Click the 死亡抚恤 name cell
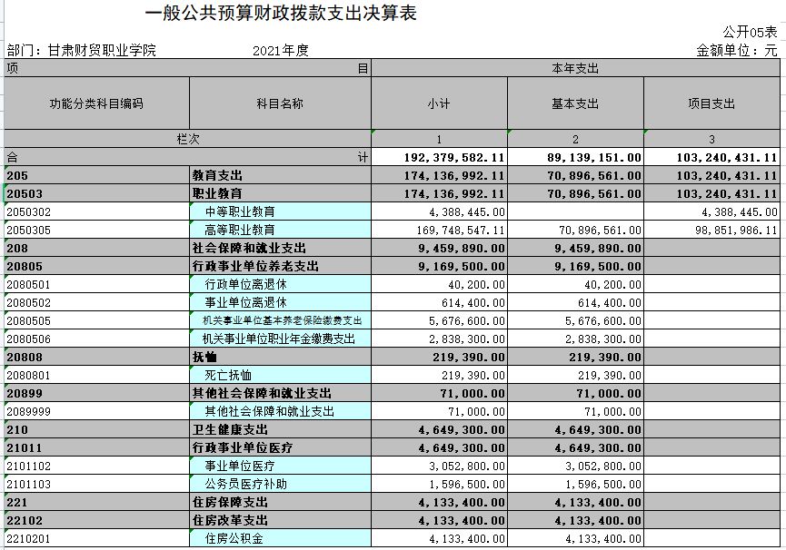This screenshot has height=550, width=786. tap(280, 375)
